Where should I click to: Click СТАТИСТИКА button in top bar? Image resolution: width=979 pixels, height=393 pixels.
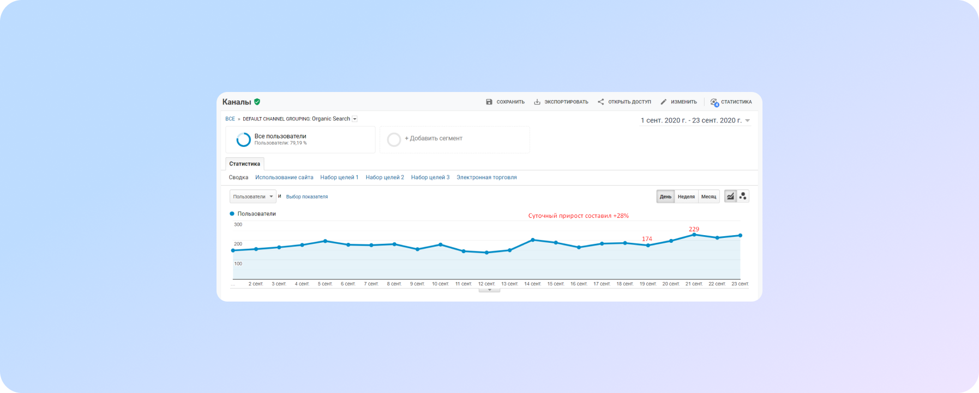731,102
